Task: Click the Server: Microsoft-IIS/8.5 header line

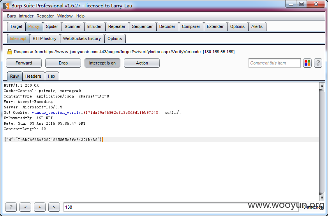Action: [x=33, y=107]
